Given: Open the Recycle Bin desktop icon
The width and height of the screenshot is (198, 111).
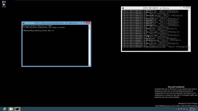Looking at the screenshot, I should point(4,4).
